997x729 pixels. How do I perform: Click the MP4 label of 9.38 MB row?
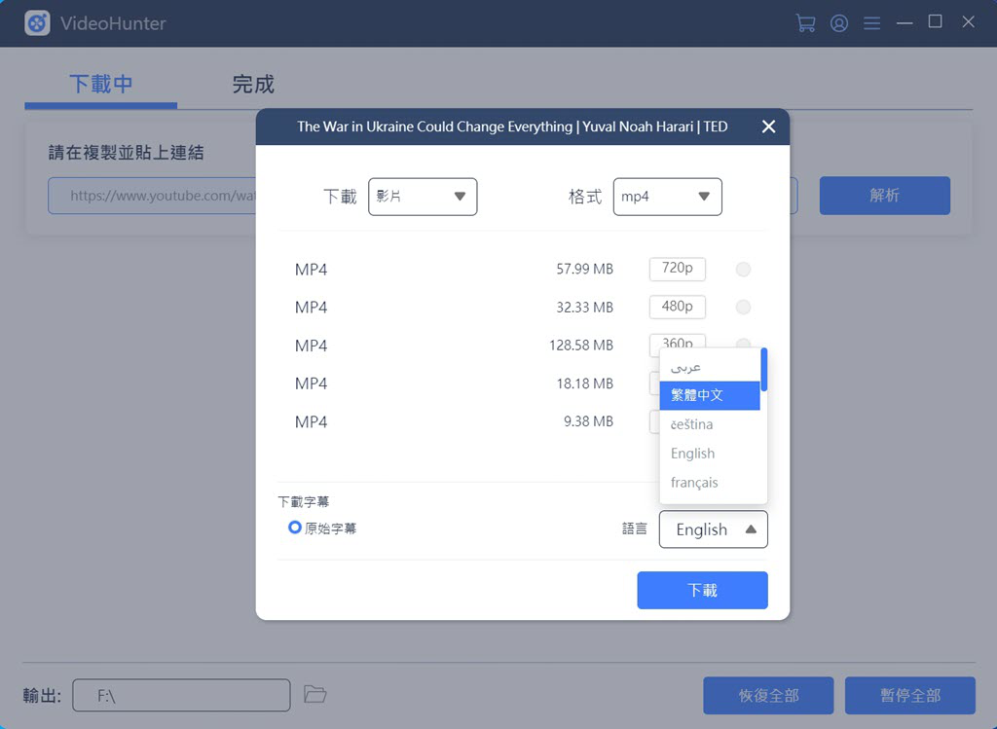[x=311, y=422]
